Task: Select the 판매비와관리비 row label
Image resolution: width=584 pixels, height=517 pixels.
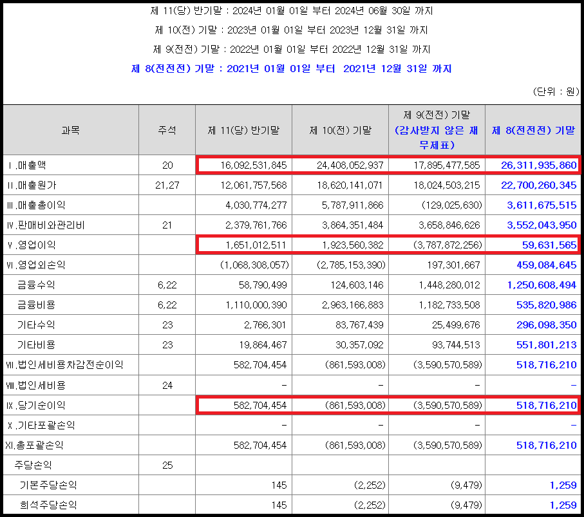Action: click(46, 225)
